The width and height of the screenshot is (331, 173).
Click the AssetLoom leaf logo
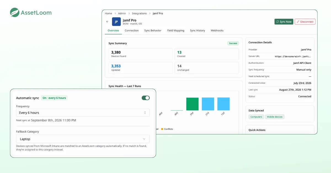coord(15,12)
